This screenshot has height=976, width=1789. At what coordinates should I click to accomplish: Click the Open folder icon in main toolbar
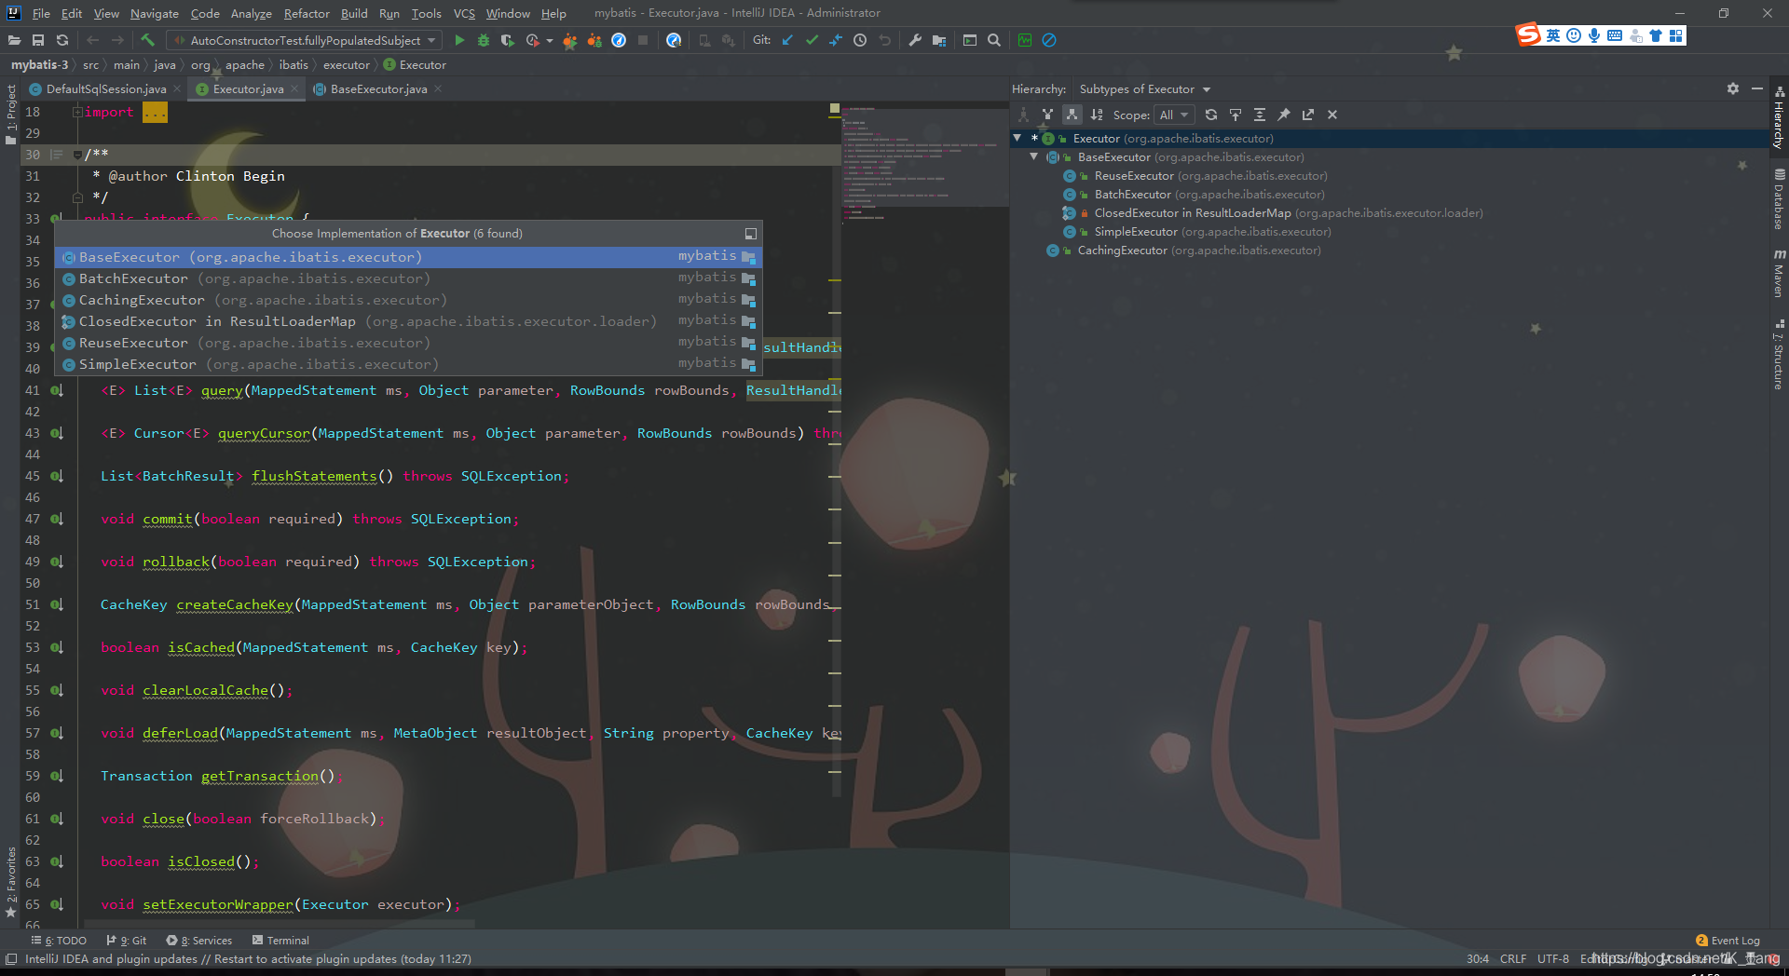(14, 40)
